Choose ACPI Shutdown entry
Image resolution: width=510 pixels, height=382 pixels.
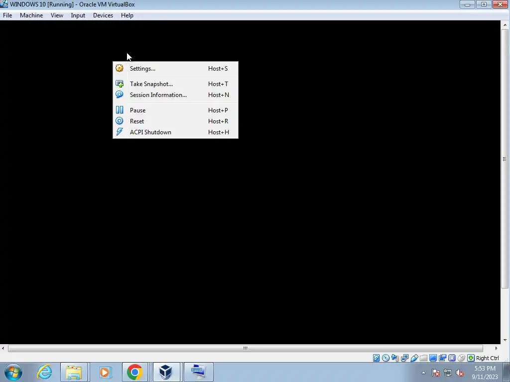coord(175,132)
